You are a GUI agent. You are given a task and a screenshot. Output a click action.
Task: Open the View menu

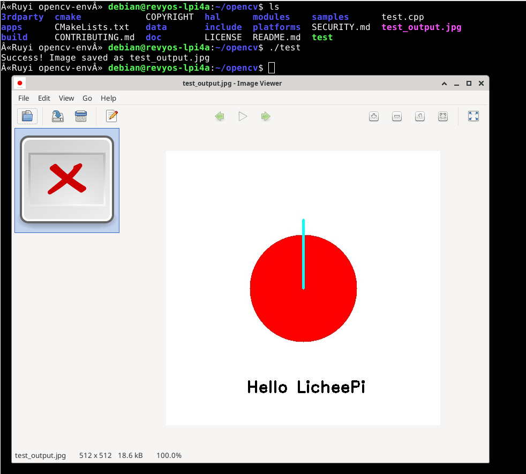[x=66, y=99]
